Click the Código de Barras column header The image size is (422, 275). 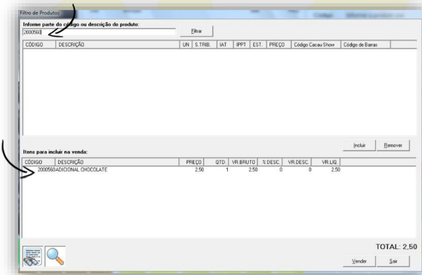366,45
